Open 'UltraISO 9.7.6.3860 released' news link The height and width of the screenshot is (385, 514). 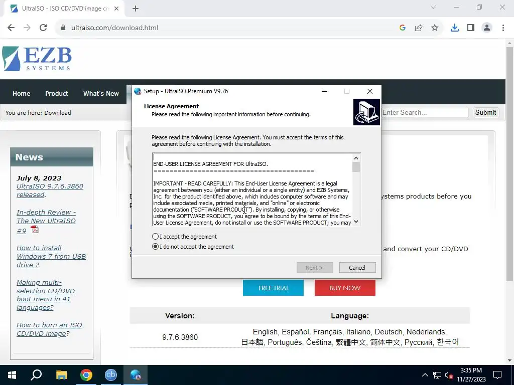coord(50,190)
